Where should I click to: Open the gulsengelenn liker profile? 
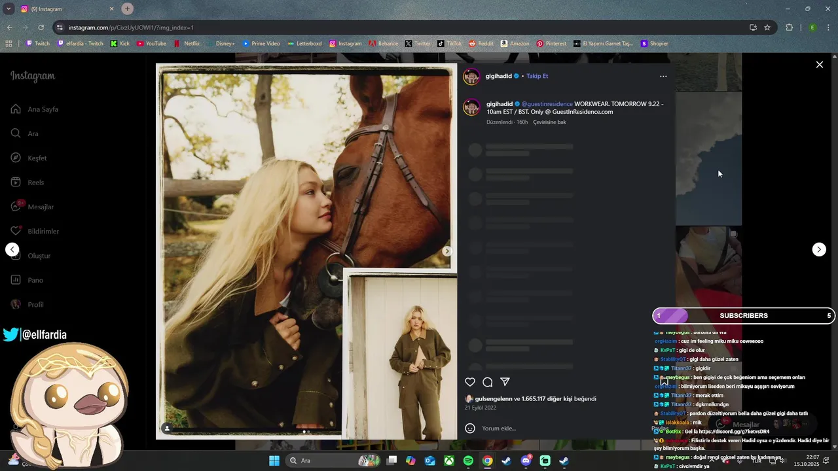point(493,398)
